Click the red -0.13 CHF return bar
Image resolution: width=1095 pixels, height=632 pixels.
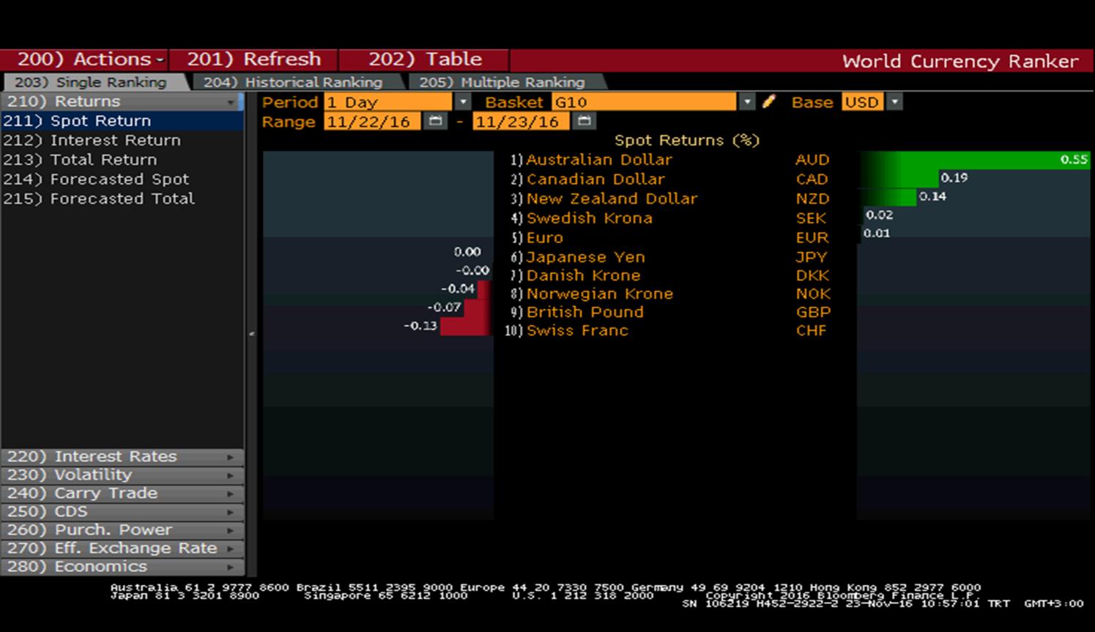coord(466,326)
